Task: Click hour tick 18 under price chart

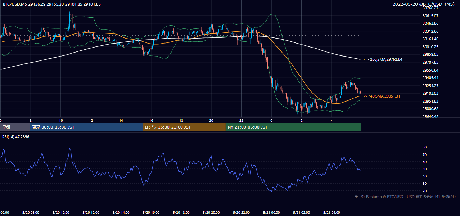Action: coord(181,121)
